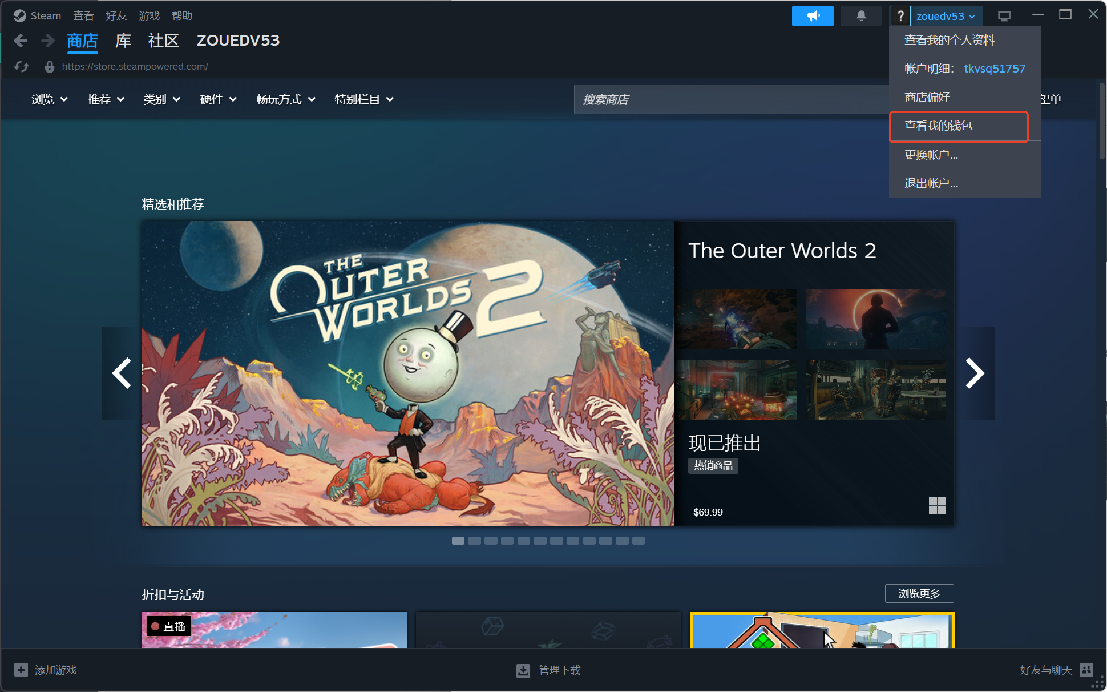Select the fifth carousel page indicator
This screenshot has height=692, width=1107.
click(x=524, y=541)
